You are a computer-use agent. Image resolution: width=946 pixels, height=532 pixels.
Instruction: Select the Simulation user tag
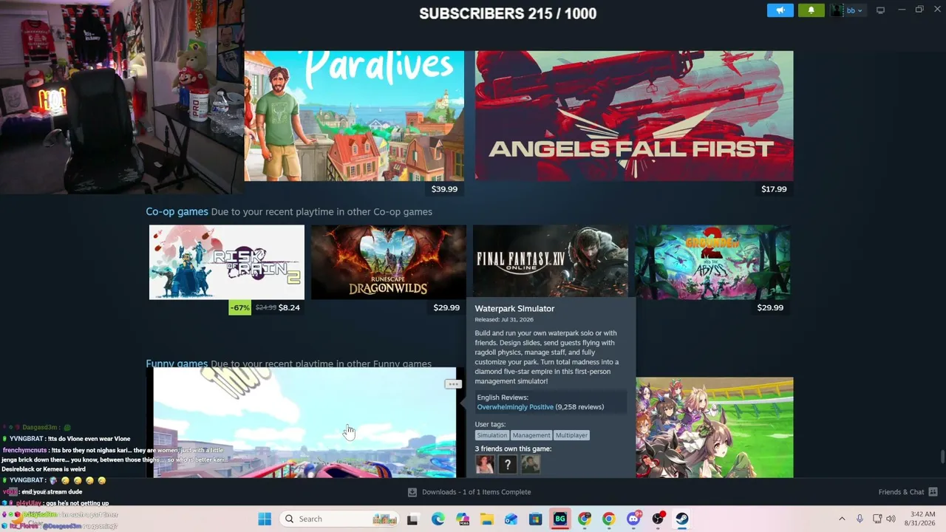pyautogui.click(x=492, y=435)
